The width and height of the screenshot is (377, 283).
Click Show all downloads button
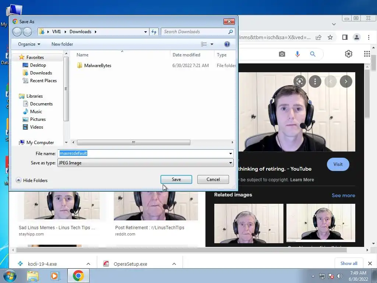point(349,263)
